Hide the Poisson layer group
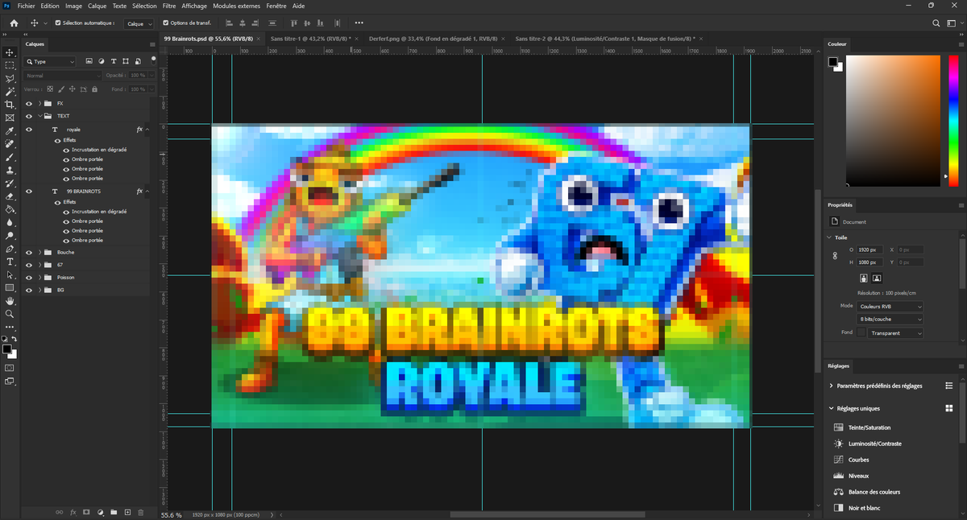The height and width of the screenshot is (520, 967). pyautogui.click(x=29, y=277)
